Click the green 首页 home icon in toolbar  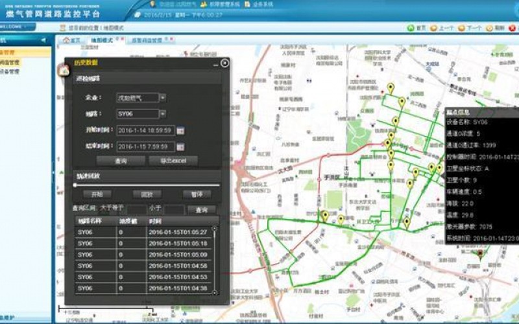(411, 28)
